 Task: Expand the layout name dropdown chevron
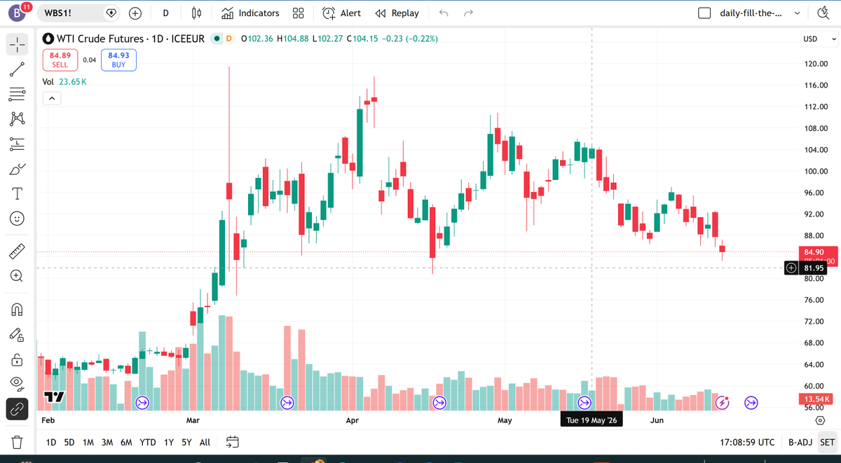click(x=798, y=13)
